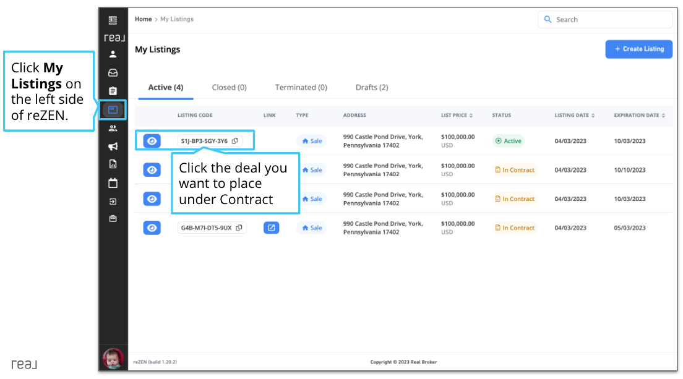Click Sale type tag in G4B-M7I-DT5-9UX row
Screen dimensions: 683x379
(x=312, y=228)
